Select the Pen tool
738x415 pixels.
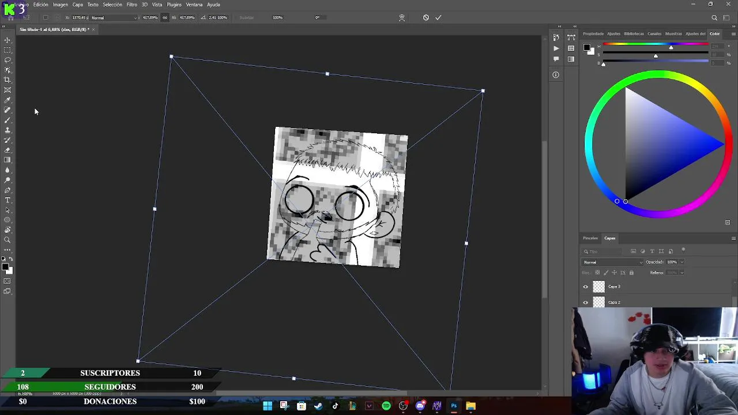point(7,190)
